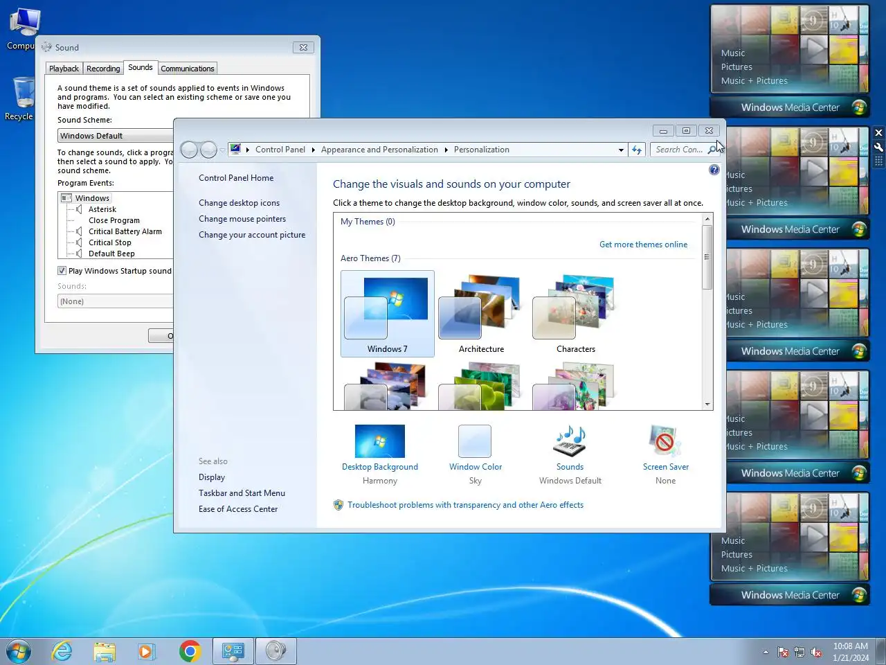Screen dimensions: 886x665
Task: Click the themes list scroll-up arrow
Action: point(707,219)
